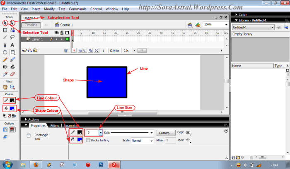This screenshot has height=169, width=290.
Task: Open toolbox fill color blue swatch
Action: (x=12, y=108)
